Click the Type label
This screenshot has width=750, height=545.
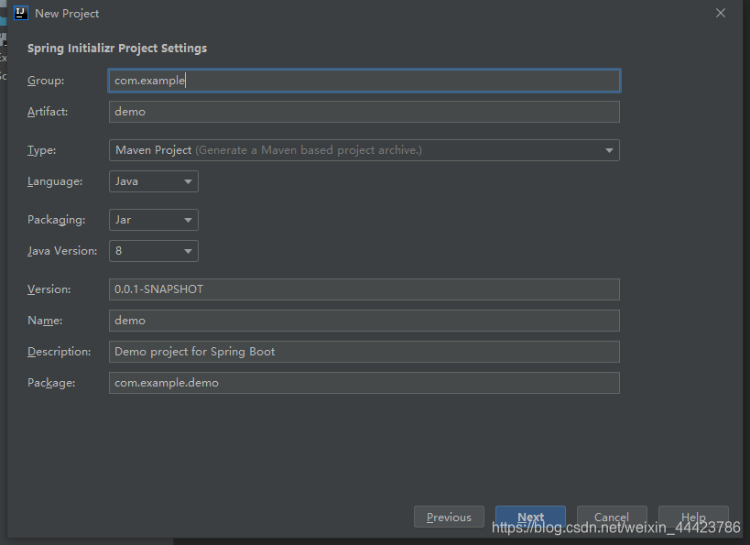click(x=41, y=150)
